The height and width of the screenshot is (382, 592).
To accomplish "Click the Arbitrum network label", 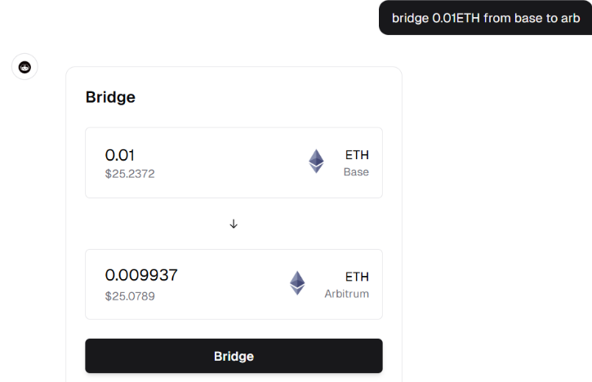I will tap(346, 294).
